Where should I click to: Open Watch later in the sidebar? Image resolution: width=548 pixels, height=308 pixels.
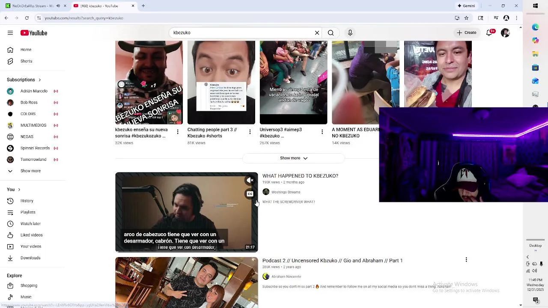[30, 224]
